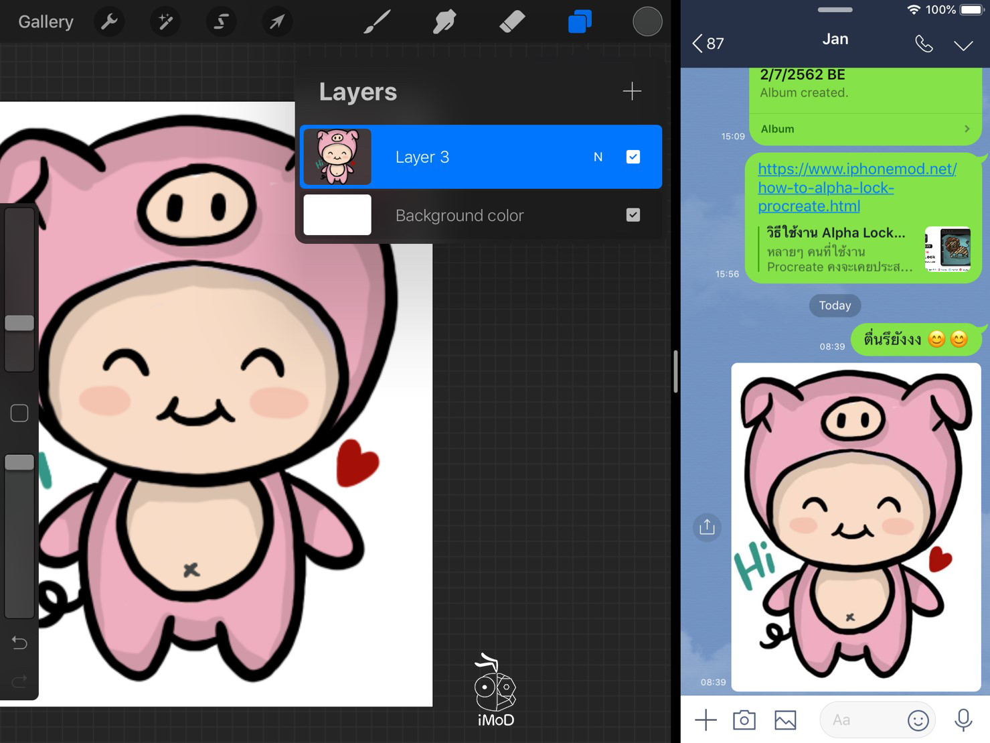Image resolution: width=990 pixels, height=743 pixels.
Task: Open the Actions wrench menu
Action: click(109, 22)
